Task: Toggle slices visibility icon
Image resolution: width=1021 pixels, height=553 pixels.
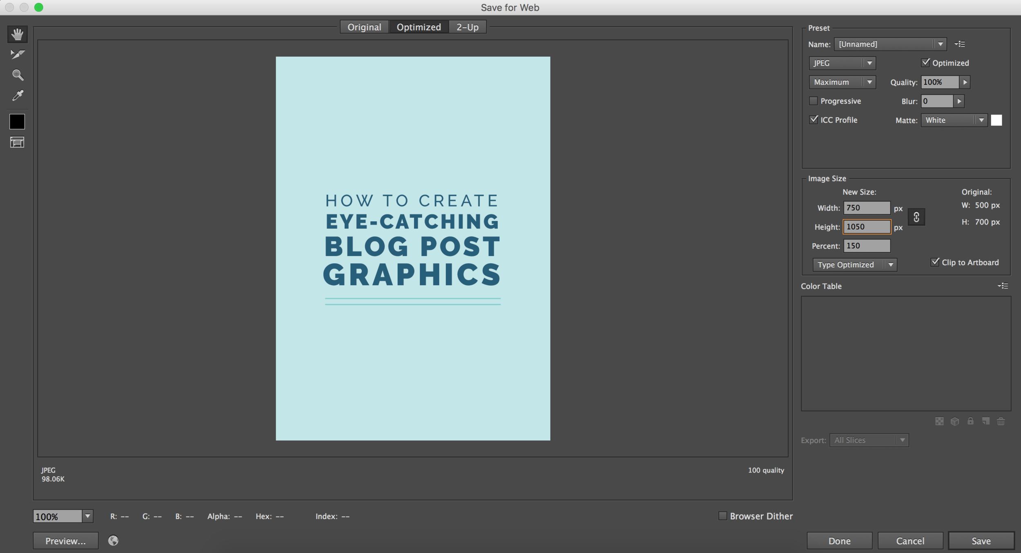Action: (x=17, y=142)
